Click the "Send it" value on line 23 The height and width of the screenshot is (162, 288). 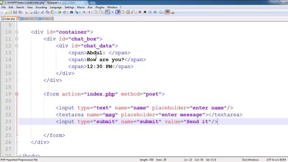point(197,121)
